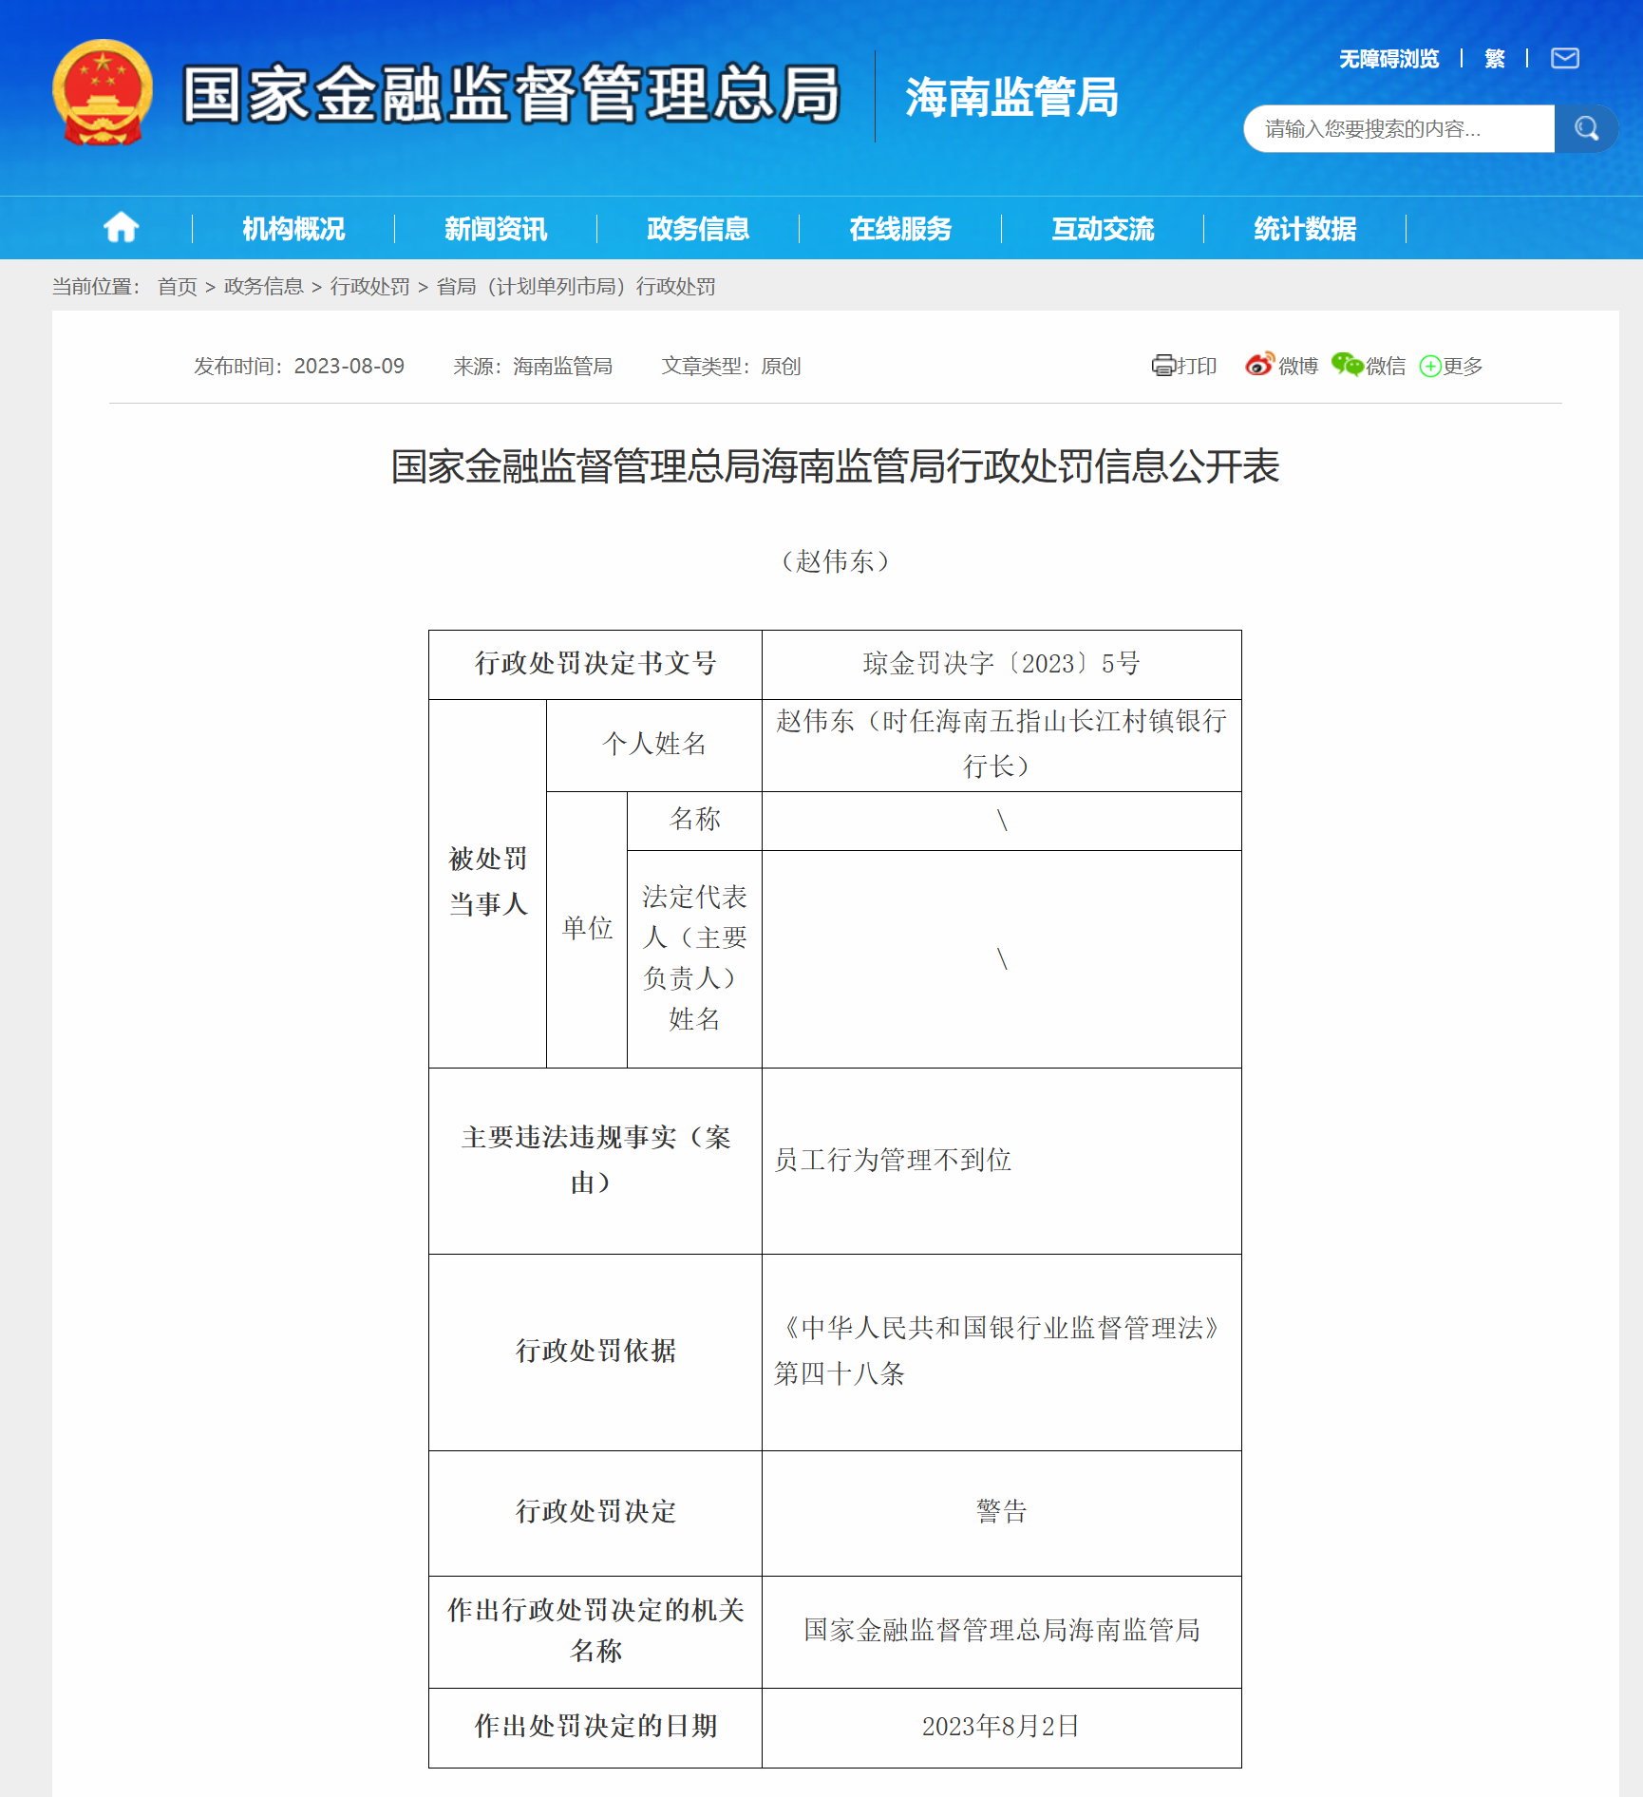Click the 微博 share label
1643x1797 pixels.
click(x=1298, y=366)
